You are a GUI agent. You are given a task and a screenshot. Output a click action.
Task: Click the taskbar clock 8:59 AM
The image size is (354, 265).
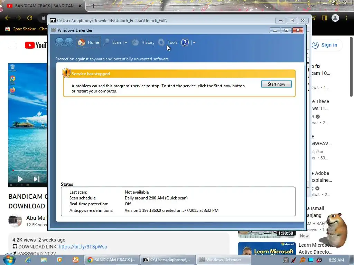[336, 260]
